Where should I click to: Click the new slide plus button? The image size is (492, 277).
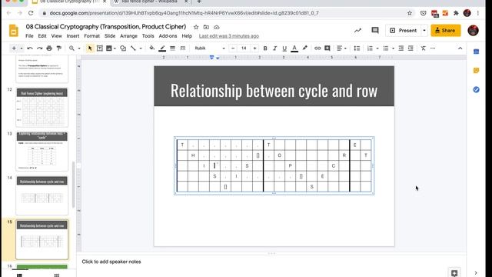[x=14, y=48]
